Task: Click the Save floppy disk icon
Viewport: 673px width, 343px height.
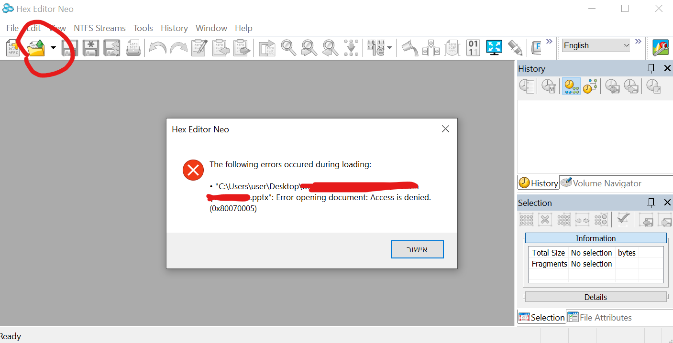Action: (x=70, y=48)
